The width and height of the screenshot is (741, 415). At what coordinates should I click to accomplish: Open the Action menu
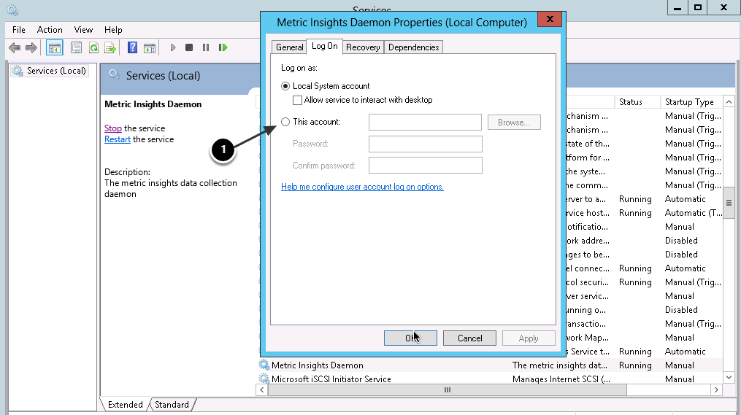point(50,30)
